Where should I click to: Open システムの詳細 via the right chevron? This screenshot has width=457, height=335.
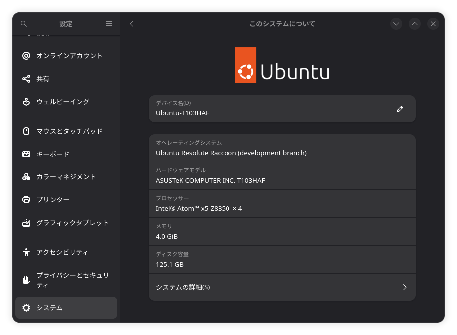click(x=405, y=287)
